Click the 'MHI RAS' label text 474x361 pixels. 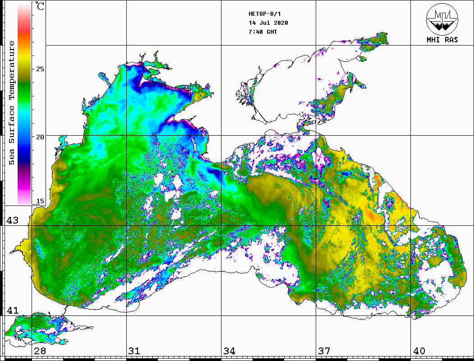click(x=442, y=40)
